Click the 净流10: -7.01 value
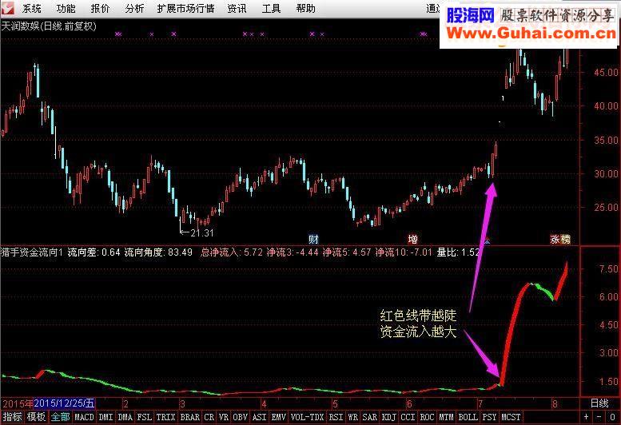This screenshot has width=621, height=425. (x=404, y=252)
